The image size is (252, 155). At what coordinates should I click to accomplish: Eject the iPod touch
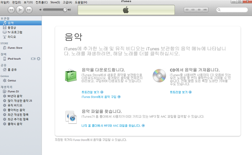[39, 59]
